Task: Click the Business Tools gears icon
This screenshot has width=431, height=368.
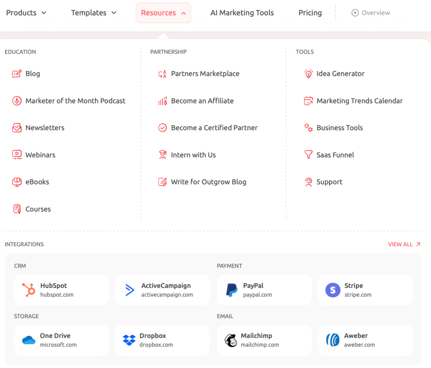Action: [308, 128]
